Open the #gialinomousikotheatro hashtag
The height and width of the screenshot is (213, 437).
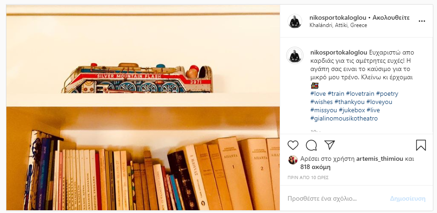pyautogui.click(x=344, y=118)
